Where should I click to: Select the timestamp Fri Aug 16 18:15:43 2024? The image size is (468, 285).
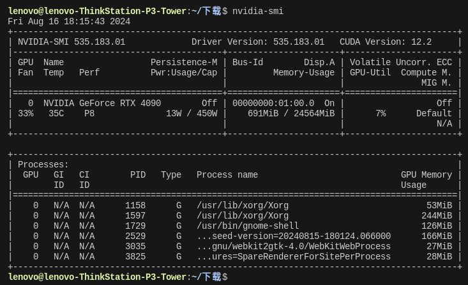point(69,22)
